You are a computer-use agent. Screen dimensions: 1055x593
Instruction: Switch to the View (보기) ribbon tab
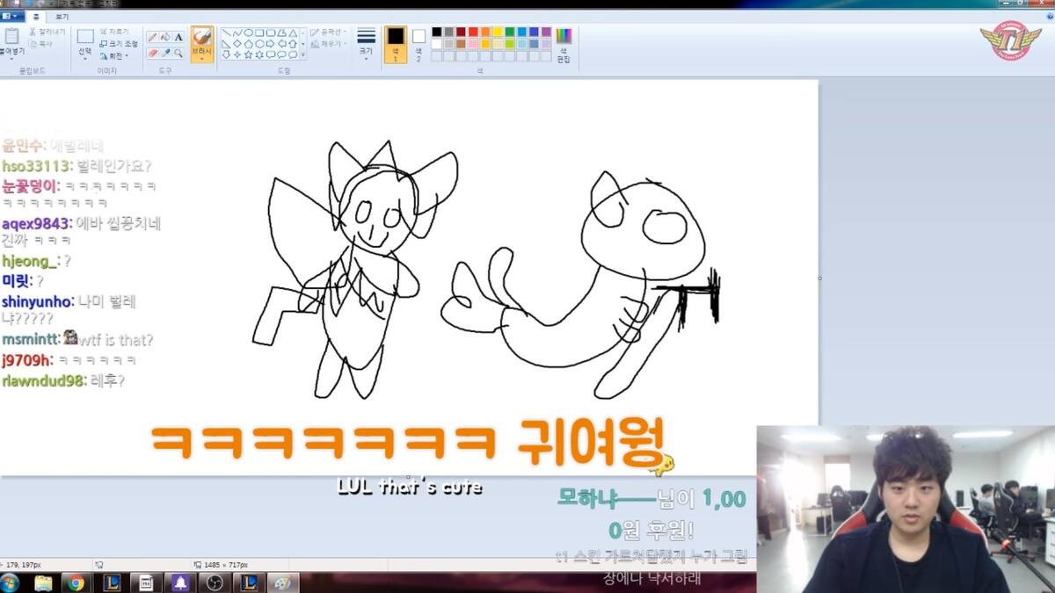(x=62, y=17)
